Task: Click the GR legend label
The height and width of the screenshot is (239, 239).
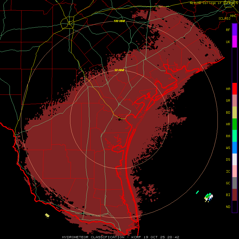Action: (x=228, y=101)
